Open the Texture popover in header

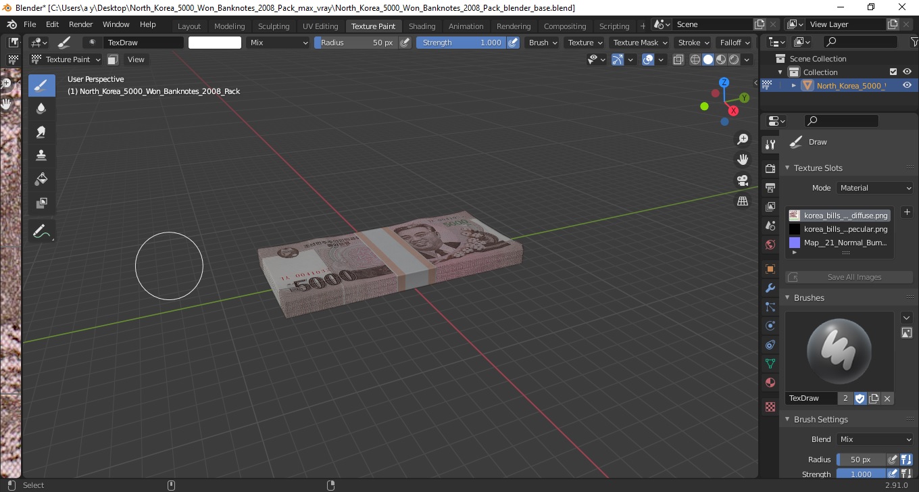pyautogui.click(x=585, y=43)
